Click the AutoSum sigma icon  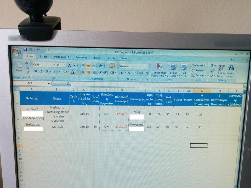(x=212, y=66)
